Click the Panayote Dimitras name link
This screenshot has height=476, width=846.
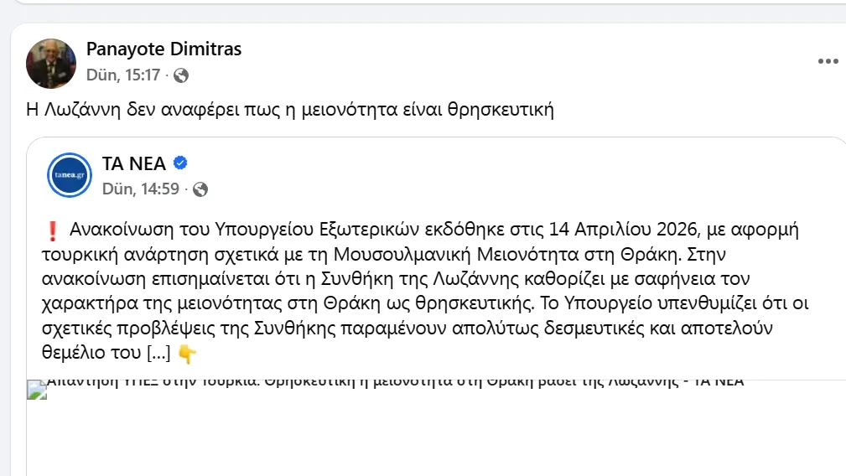(x=163, y=49)
